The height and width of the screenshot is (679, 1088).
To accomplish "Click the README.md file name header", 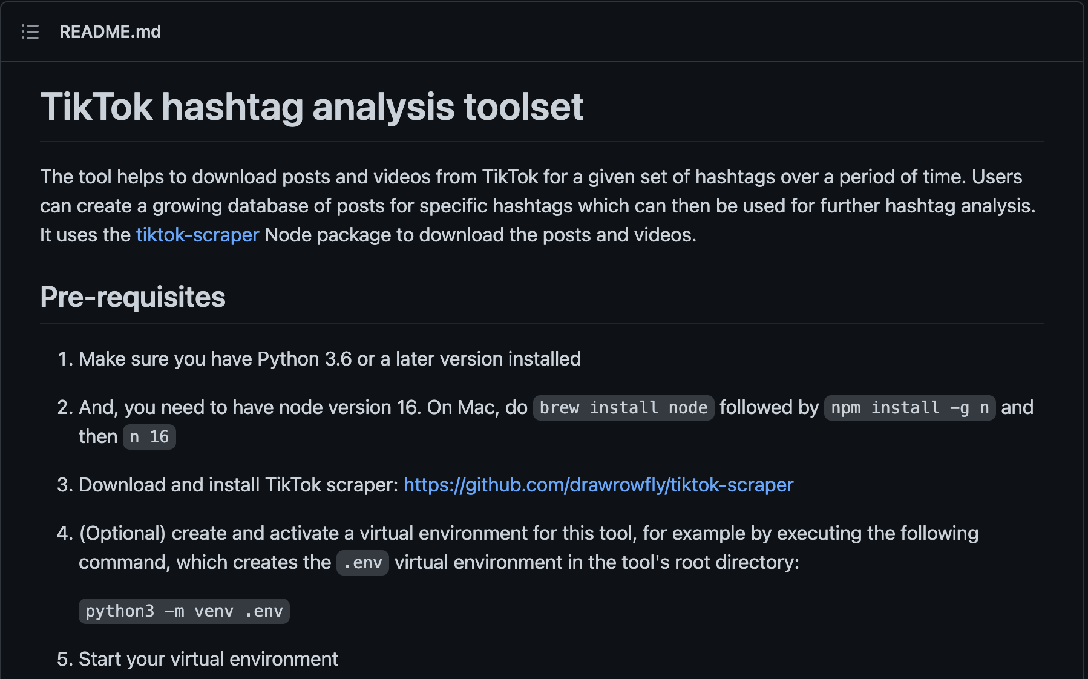I will pyautogui.click(x=110, y=31).
